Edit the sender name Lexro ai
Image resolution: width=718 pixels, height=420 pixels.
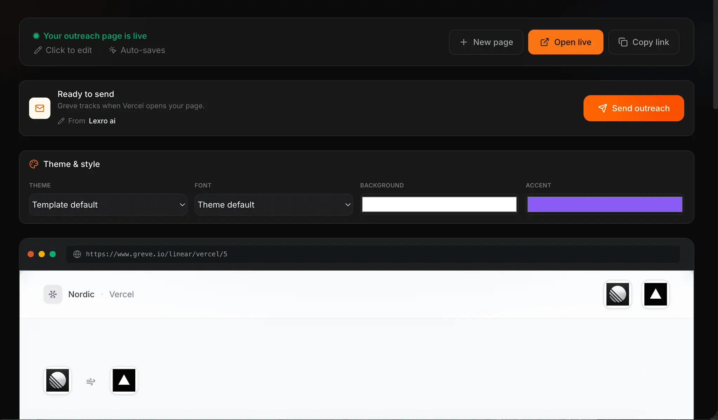pyautogui.click(x=102, y=121)
